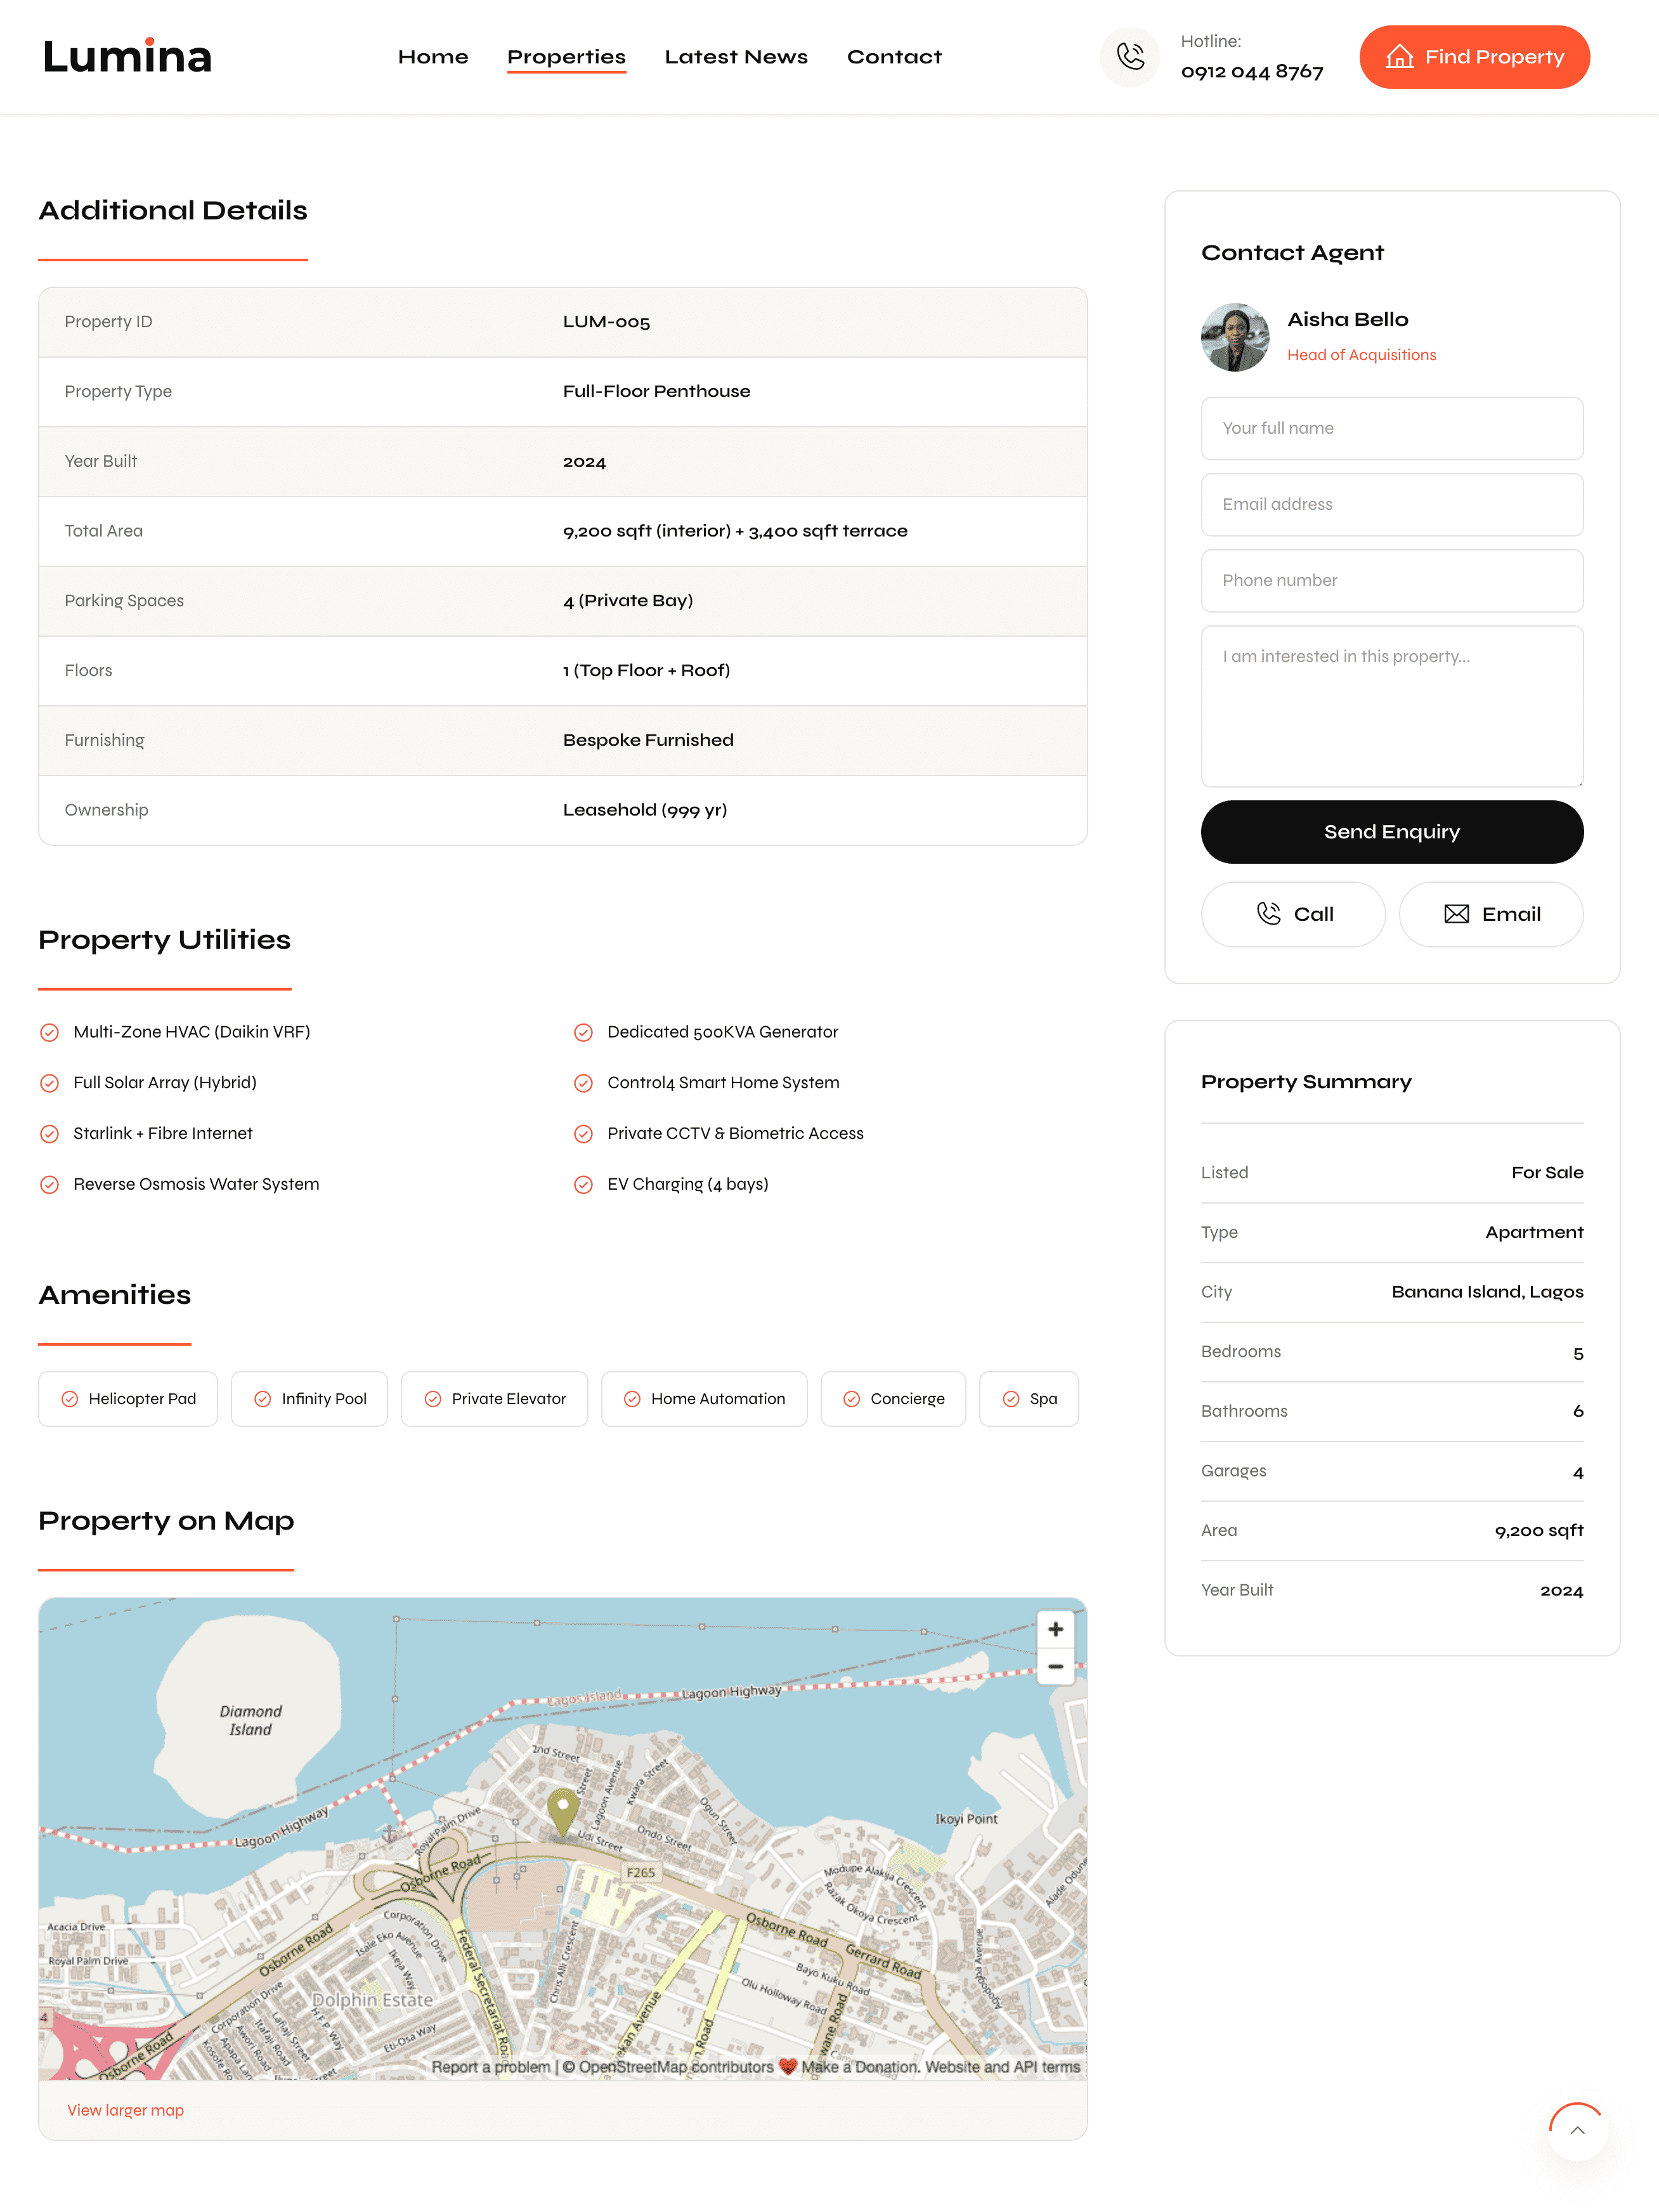Click the enquiry message text area

tap(1392, 706)
